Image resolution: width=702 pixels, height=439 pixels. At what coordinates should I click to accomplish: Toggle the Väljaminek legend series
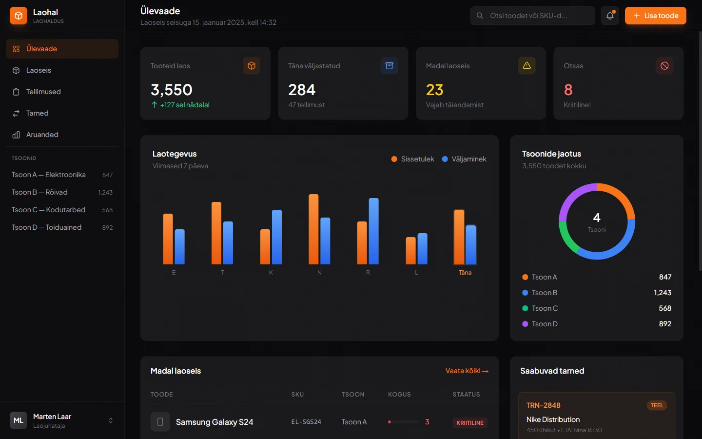[x=464, y=159]
